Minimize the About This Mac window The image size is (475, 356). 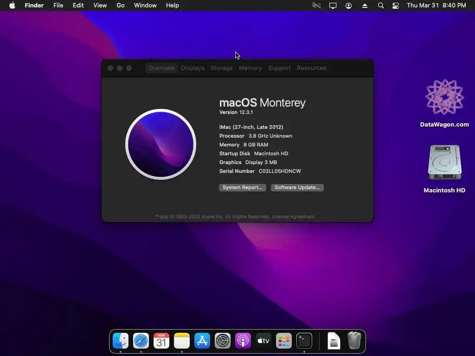click(120, 68)
